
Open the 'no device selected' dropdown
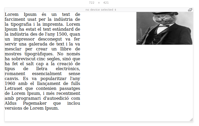[x=101, y=10]
